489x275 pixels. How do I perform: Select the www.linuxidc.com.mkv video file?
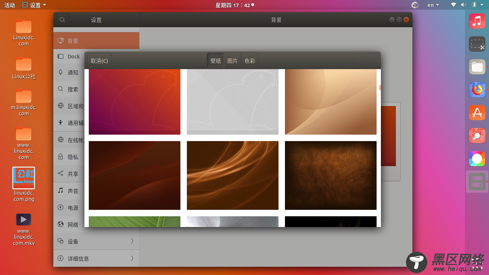click(x=24, y=229)
